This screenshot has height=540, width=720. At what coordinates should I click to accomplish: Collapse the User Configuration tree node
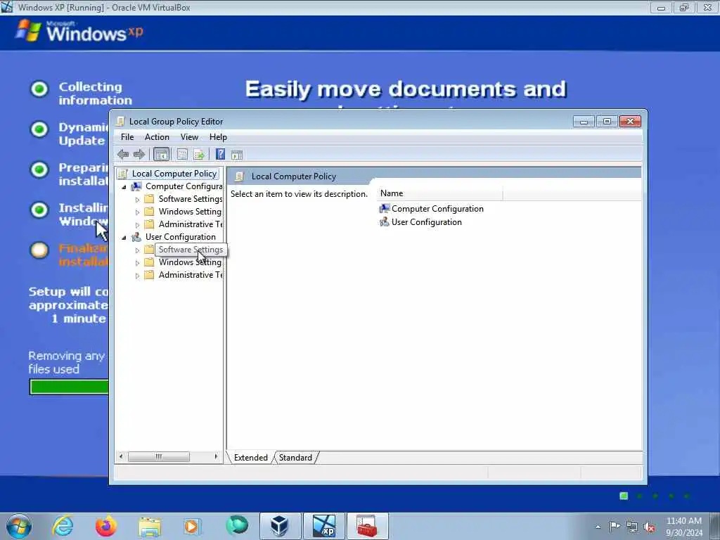(x=124, y=238)
